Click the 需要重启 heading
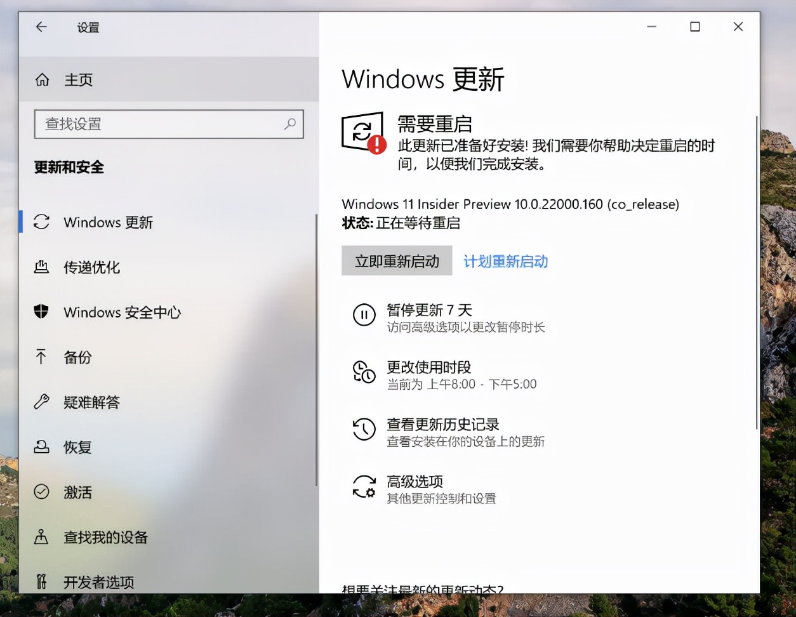Screen dimensions: 796x617 434,123
